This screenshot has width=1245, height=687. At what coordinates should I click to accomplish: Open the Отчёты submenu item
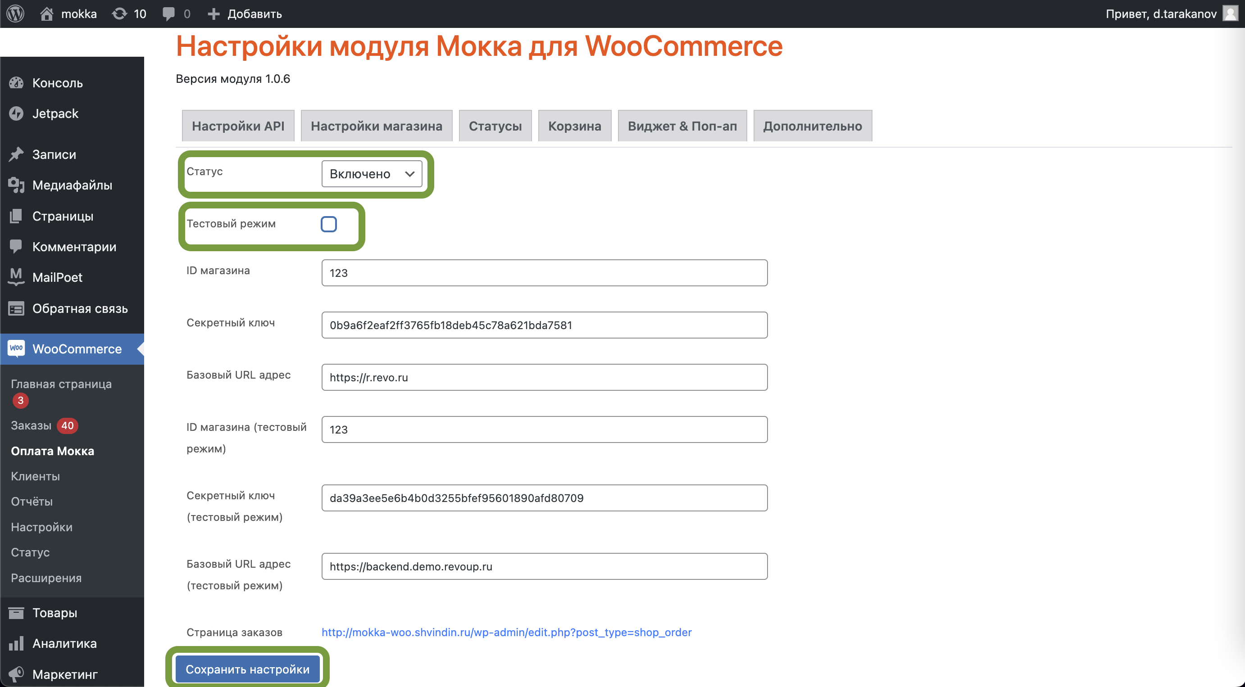pyautogui.click(x=32, y=502)
